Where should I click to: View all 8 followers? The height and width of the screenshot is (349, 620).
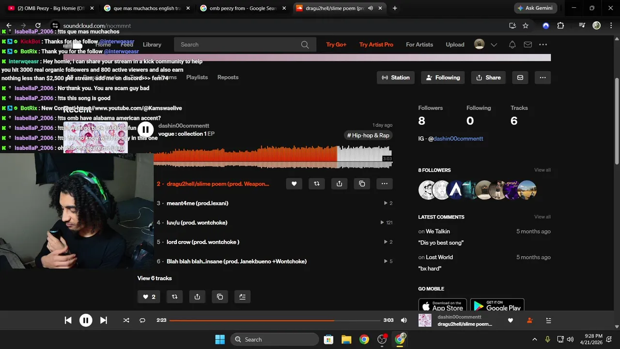click(x=542, y=170)
